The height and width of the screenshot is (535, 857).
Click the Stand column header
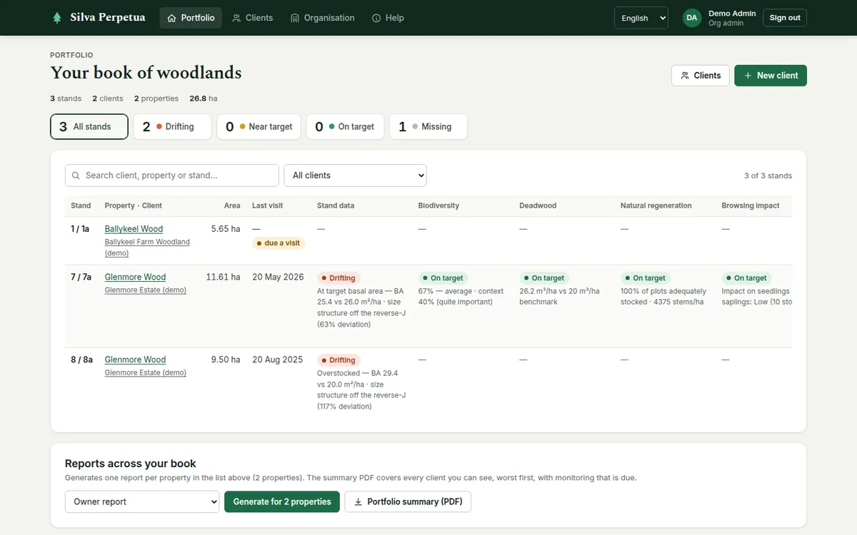click(81, 205)
